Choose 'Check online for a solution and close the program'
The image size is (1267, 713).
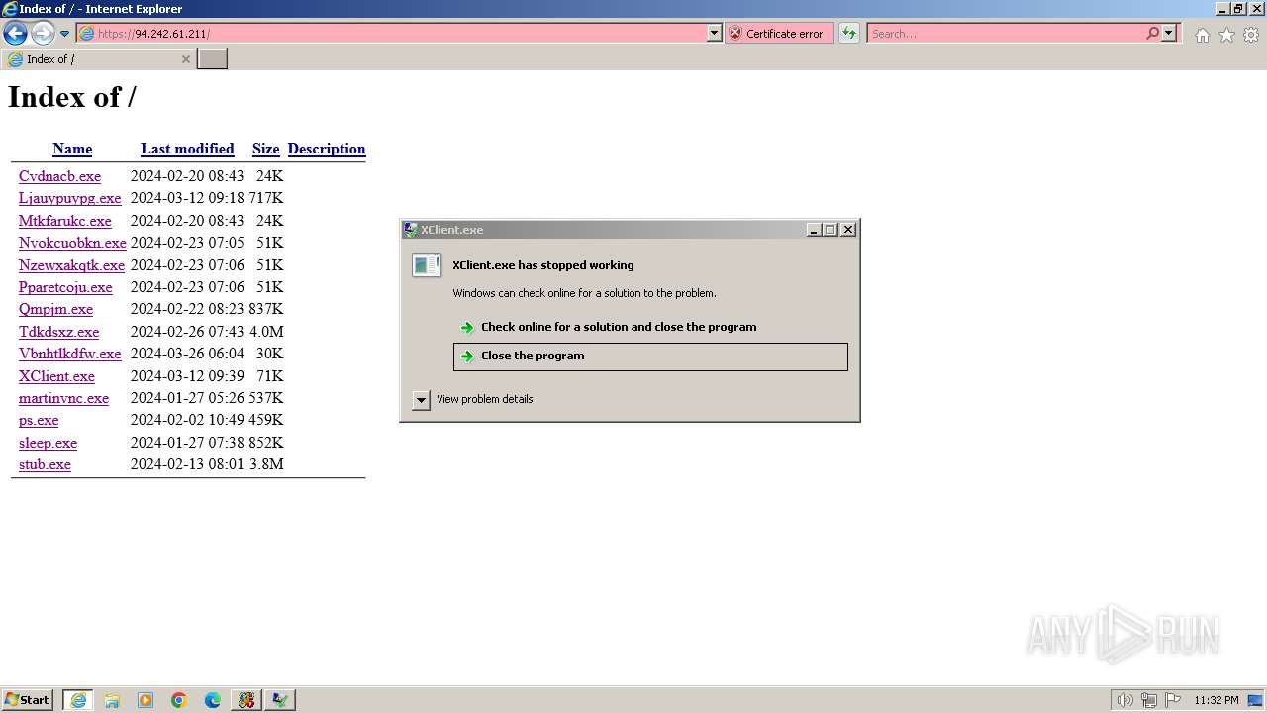pyautogui.click(x=650, y=327)
